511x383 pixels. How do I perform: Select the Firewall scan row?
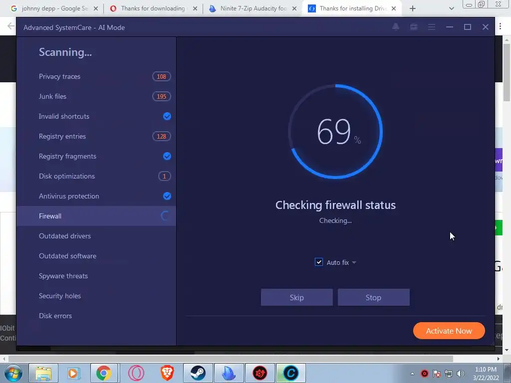(x=96, y=216)
